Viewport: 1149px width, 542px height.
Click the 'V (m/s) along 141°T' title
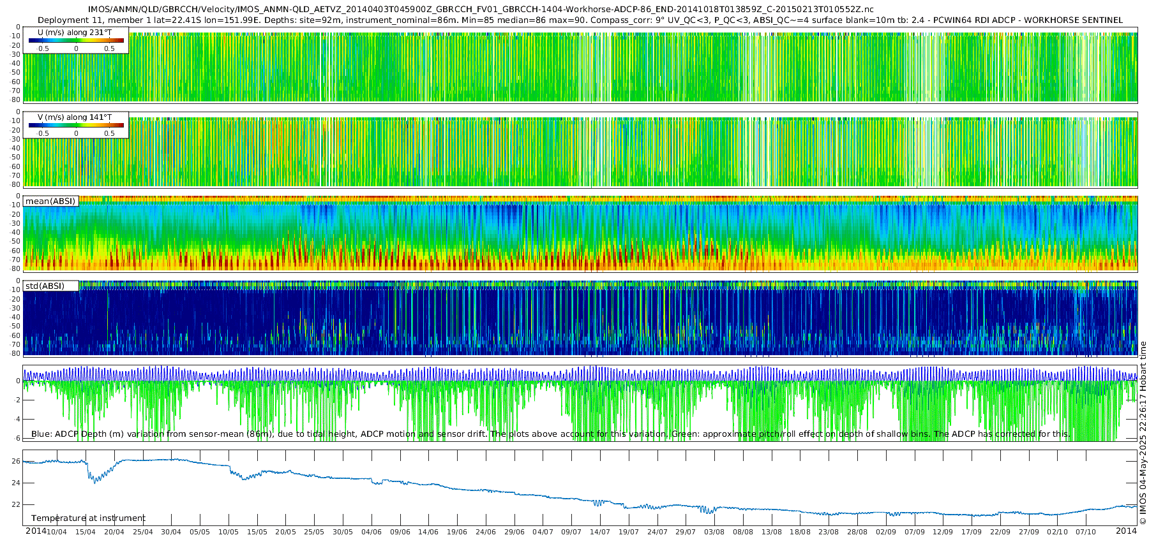coord(75,117)
